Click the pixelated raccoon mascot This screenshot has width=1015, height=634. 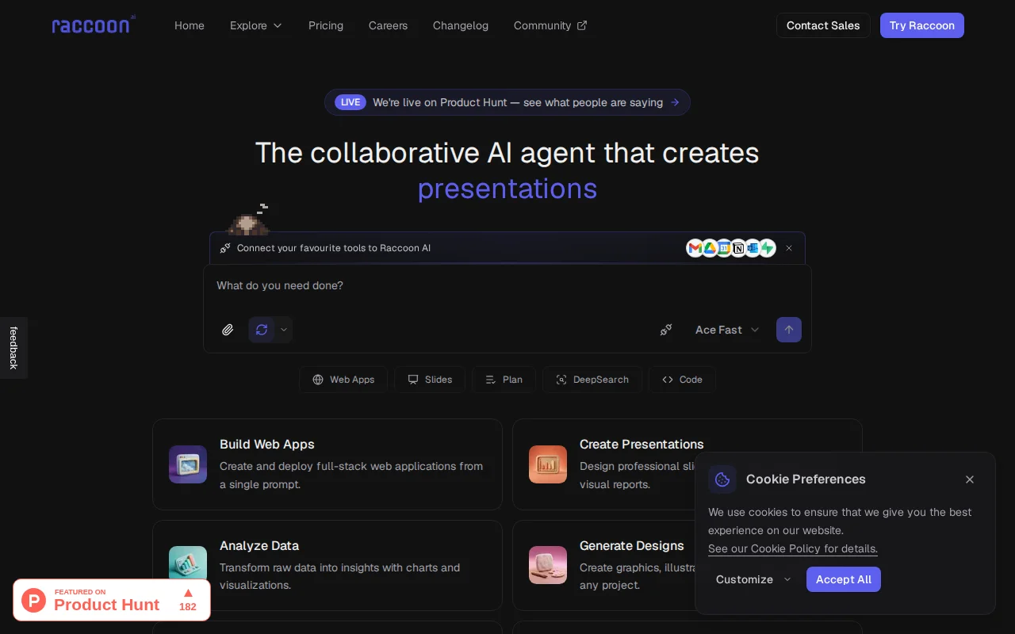(250, 220)
